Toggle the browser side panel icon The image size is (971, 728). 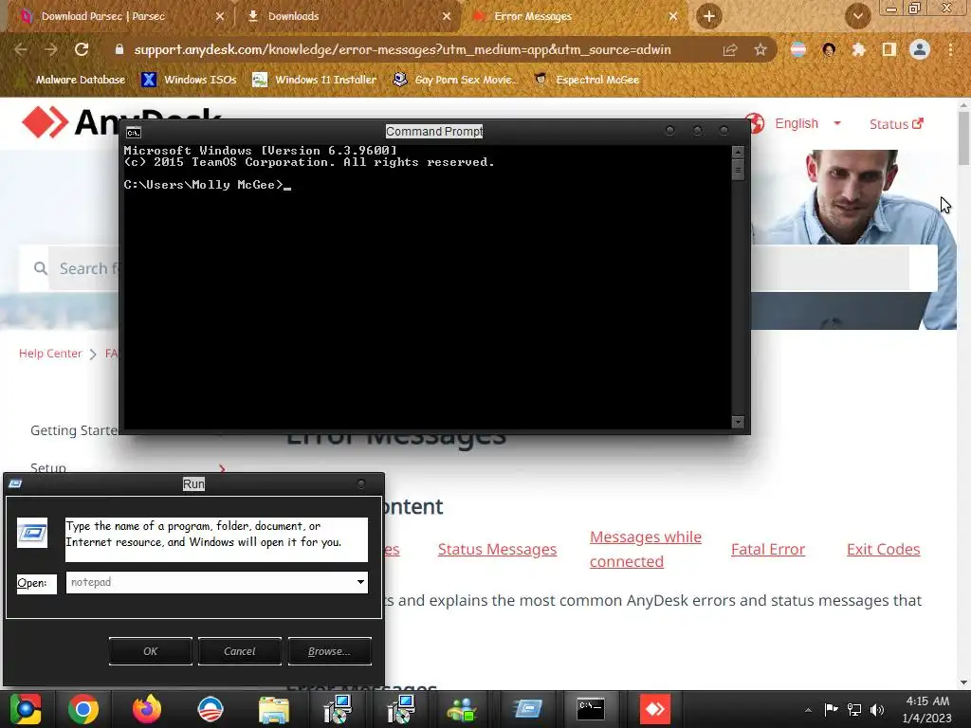889,49
